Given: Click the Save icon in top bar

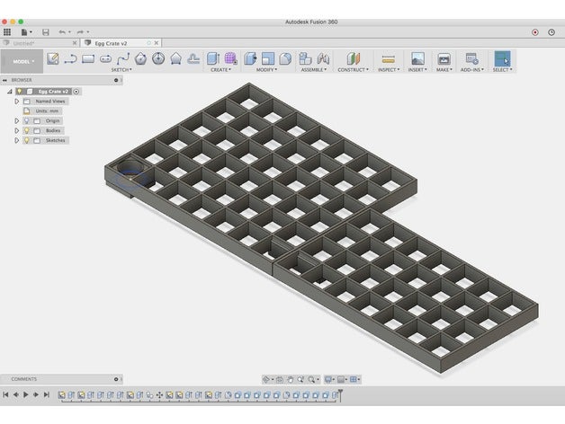Looking at the screenshot, I should pos(45,31).
